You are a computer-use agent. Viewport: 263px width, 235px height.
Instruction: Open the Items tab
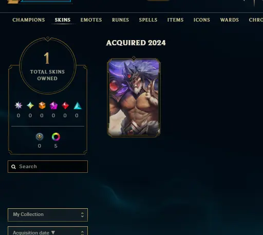[x=175, y=20]
